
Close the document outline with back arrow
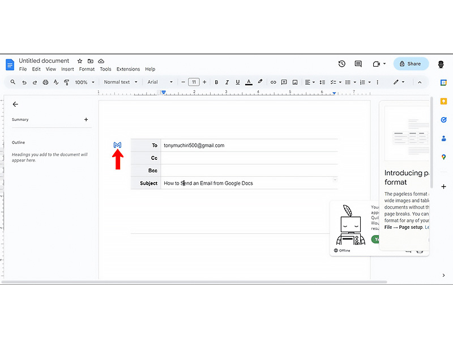coord(15,105)
